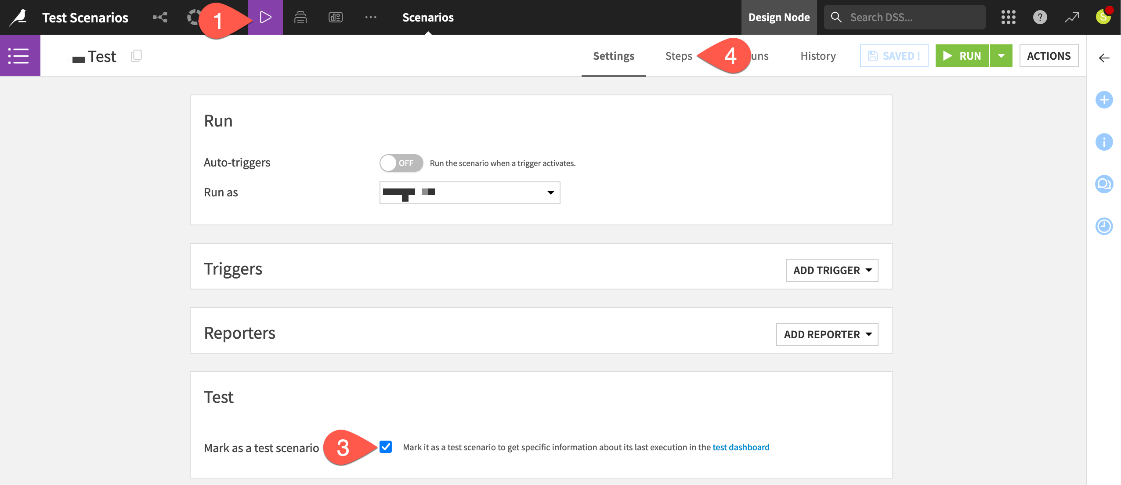Open the Add Trigger dropdown

pyautogui.click(x=832, y=270)
